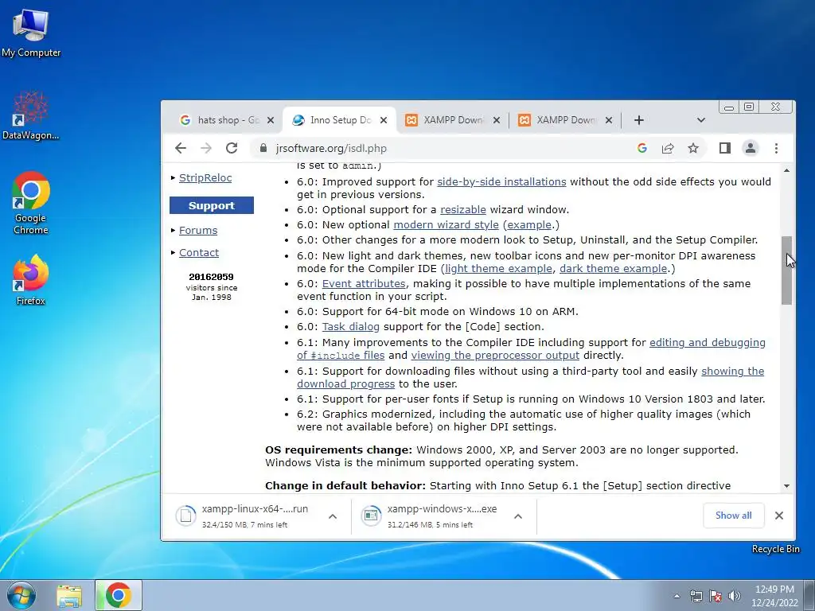The height and width of the screenshot is (611, 815).
Task: Show hidden tray icons arrow
Action: [x=677, y=597]
